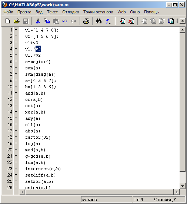The width and height of the screenshot is (187, 204).
Task: Click the highlighted v2 on line 4
Action: coord(38,49)
